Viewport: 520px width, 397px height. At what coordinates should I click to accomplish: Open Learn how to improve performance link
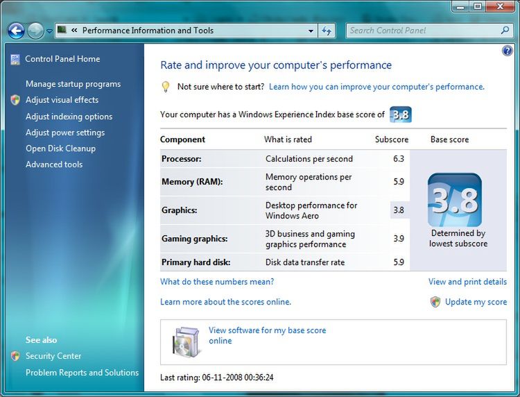pos(376,87)
